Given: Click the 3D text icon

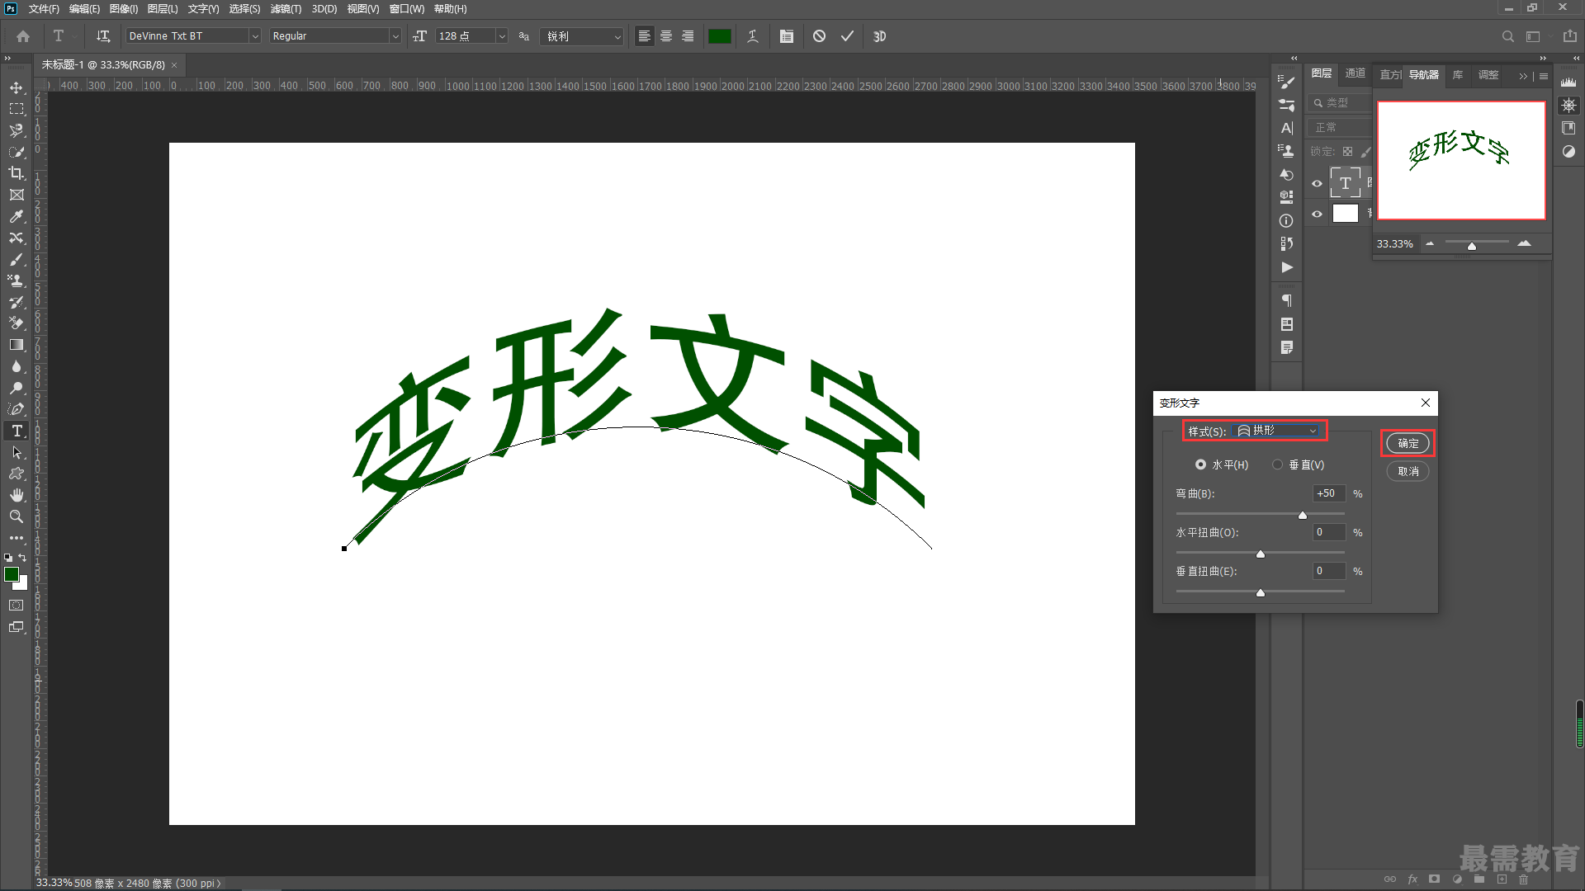Looking at the screenshot, I should [x=880, y=36].
